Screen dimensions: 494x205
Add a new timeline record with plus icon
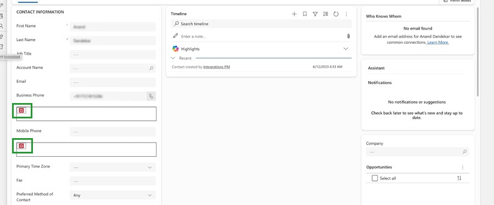coord(294,14)
